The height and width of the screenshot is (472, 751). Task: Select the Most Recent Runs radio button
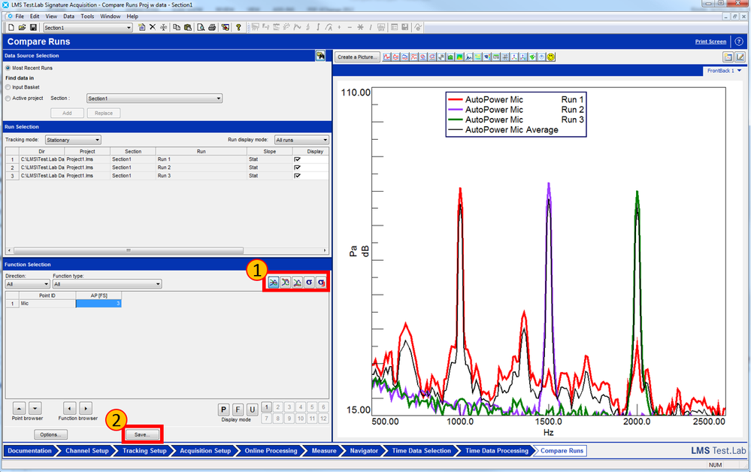tap(8, 68)
